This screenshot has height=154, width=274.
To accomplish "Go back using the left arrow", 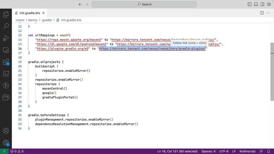I will pos(80,4).
